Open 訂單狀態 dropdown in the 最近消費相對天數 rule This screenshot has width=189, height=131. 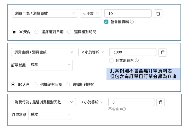coord(50,114)
